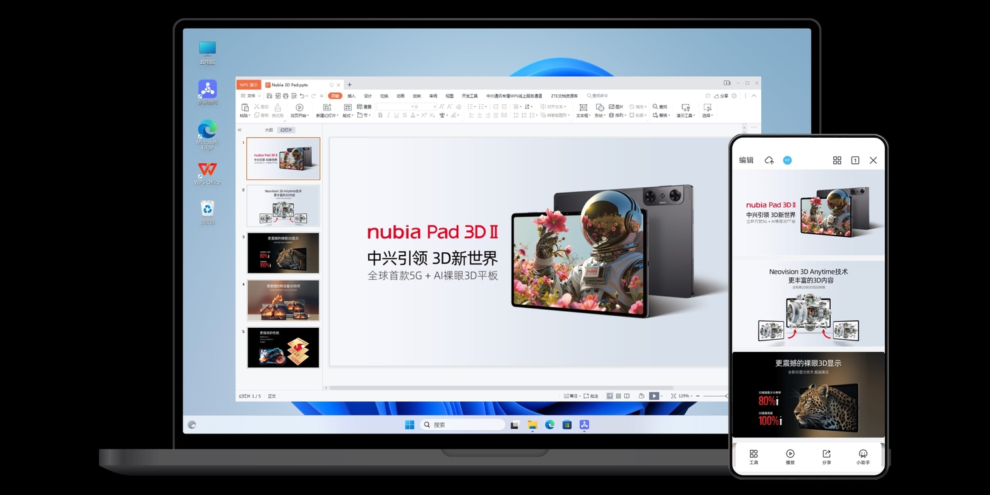Open the Arrange (排列) dropdown
This screenshot has width=990, height=495.
616,115
